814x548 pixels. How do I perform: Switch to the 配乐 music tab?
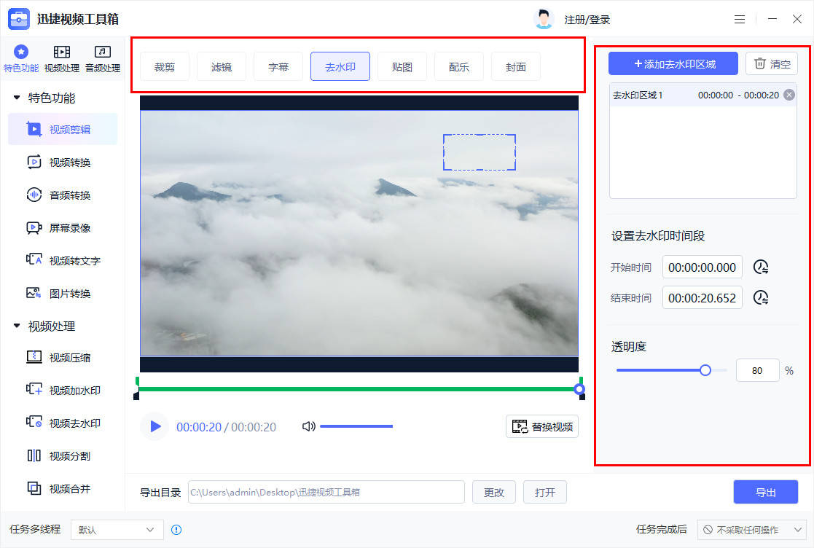(x=458, y=66)
